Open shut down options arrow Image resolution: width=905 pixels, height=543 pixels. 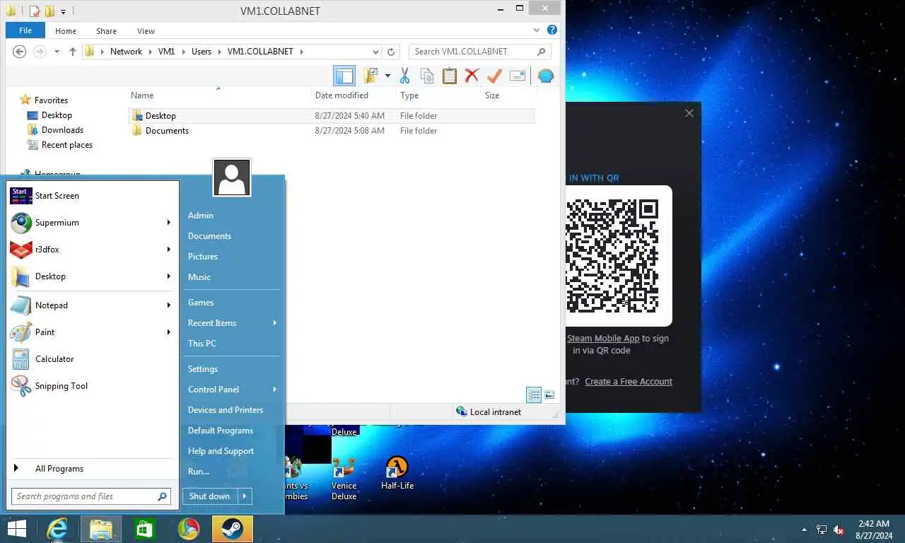(x=245, y=496)
